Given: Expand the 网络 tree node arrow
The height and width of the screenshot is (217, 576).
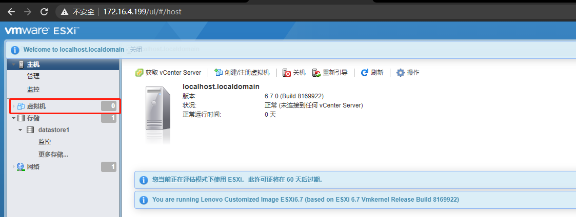Looking at the screenshot, I should click(x=13, y=167).
